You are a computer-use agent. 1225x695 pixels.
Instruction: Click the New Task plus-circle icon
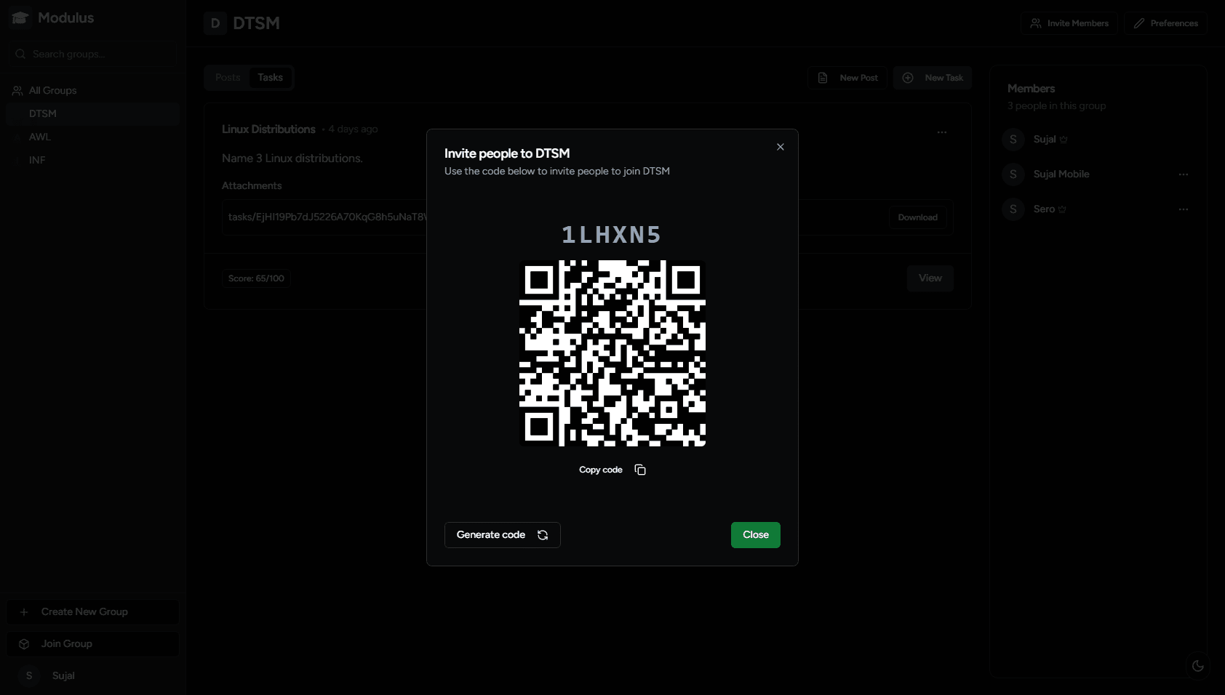click(x=908, y=78)
